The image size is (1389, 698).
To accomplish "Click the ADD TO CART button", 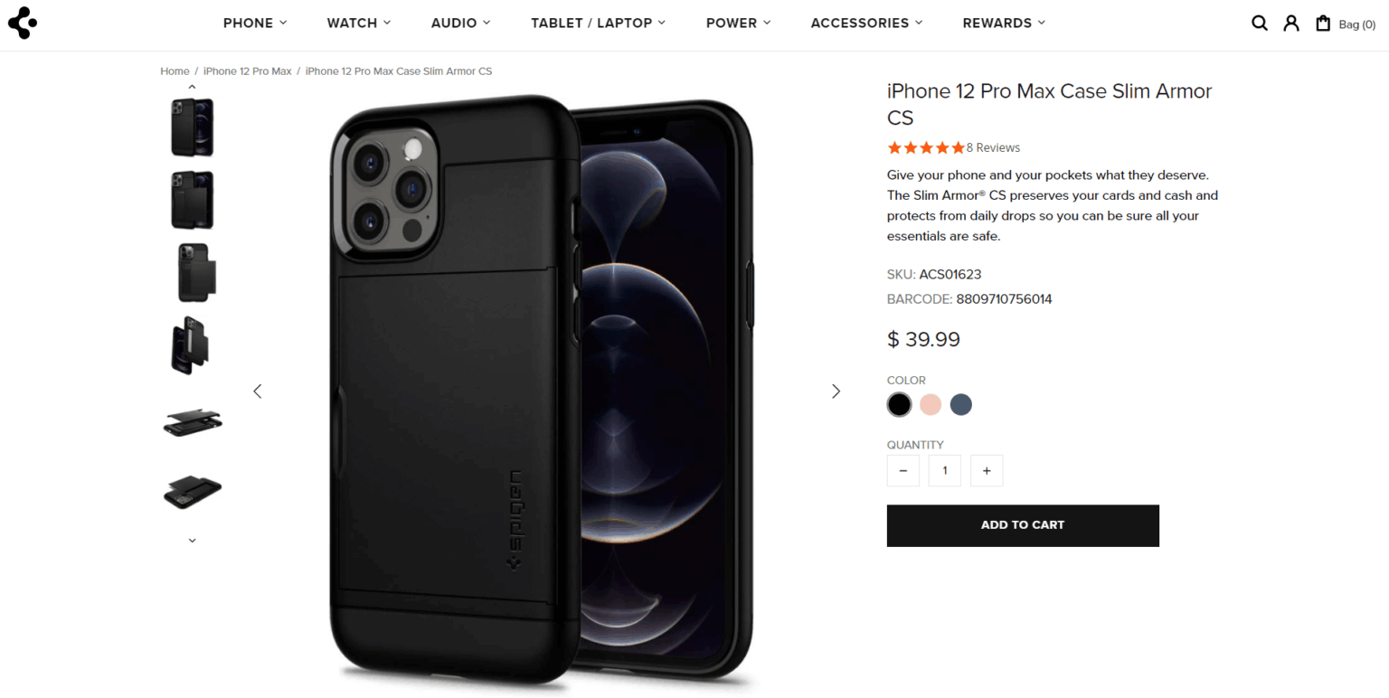I will tap(1022, 525).
